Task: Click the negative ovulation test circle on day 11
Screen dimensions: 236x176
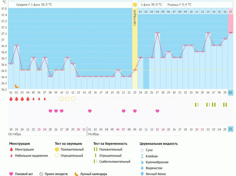Action: [67, 99]
